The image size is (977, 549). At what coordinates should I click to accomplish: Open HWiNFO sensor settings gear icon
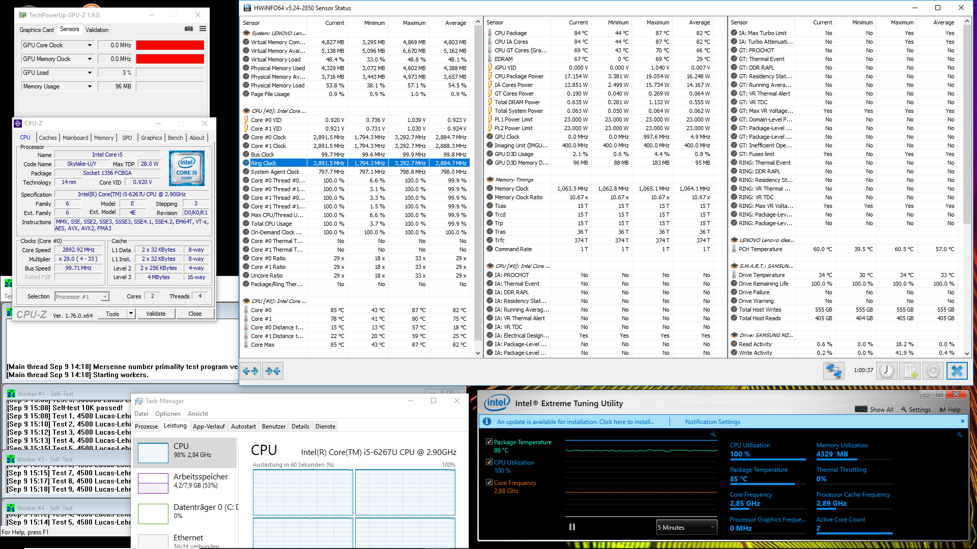click(x=933, y=371)
